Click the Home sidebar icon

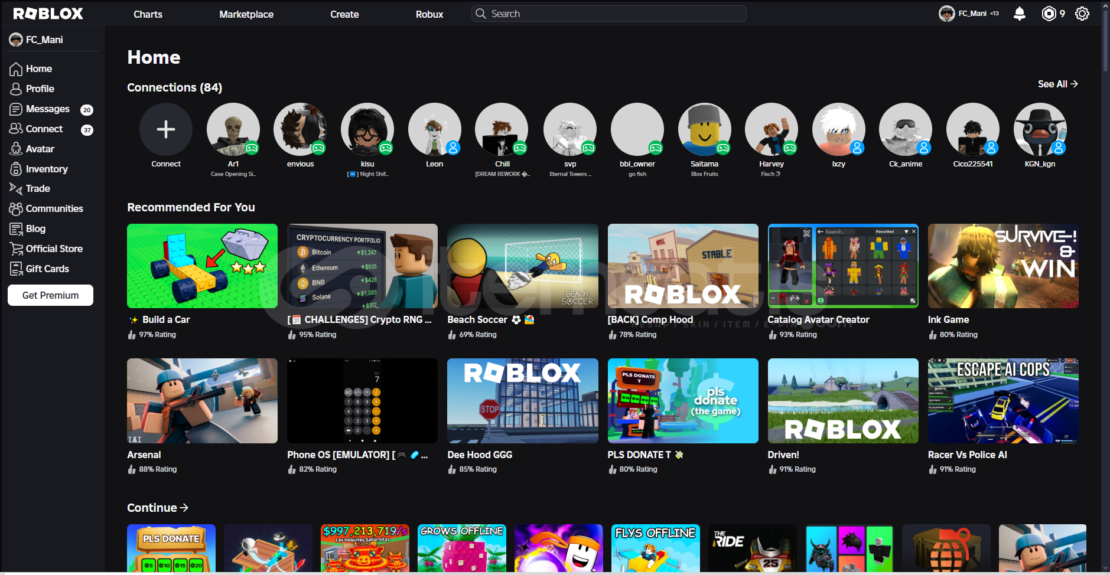(x=16, y=69)
